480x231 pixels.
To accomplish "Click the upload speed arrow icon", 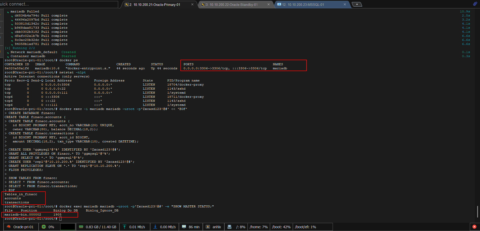I will [x=125, y=227].
